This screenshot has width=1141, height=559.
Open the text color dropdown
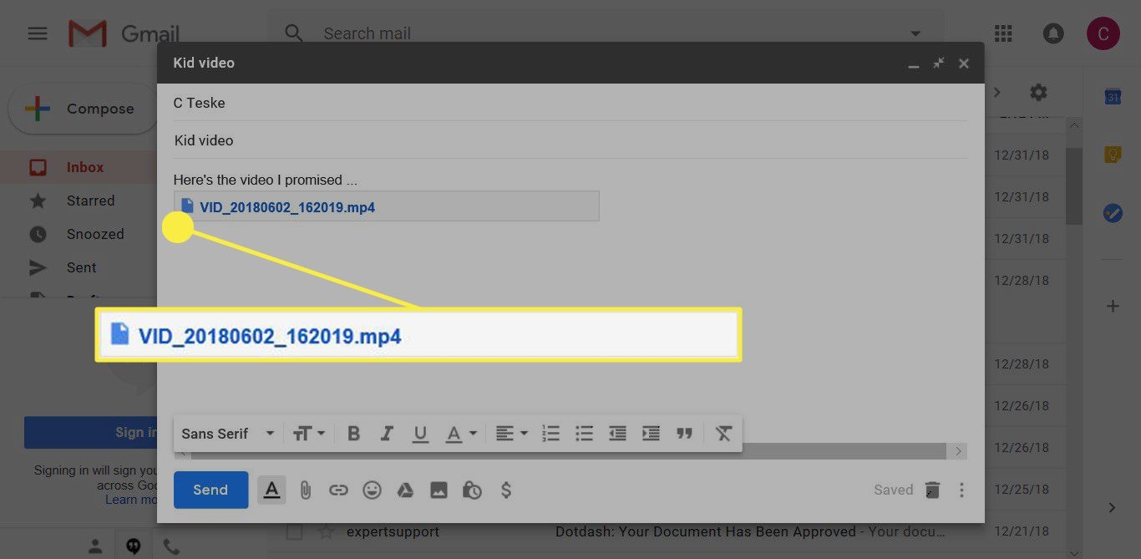coord(460,434)
